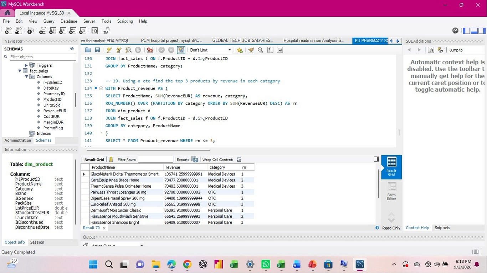Open the PCM hospital project mysql tab
Viewport: 487px width, 273px height.
[171, 41]
